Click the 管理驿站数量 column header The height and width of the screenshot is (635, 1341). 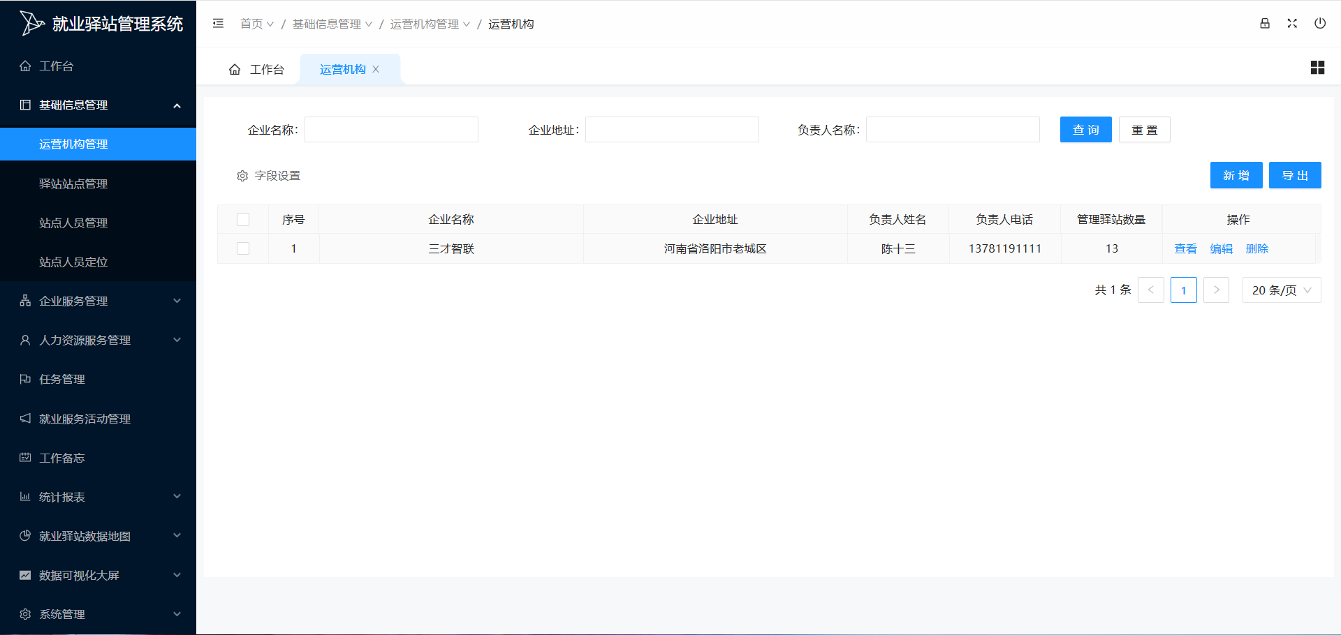tap(1111, 219)
